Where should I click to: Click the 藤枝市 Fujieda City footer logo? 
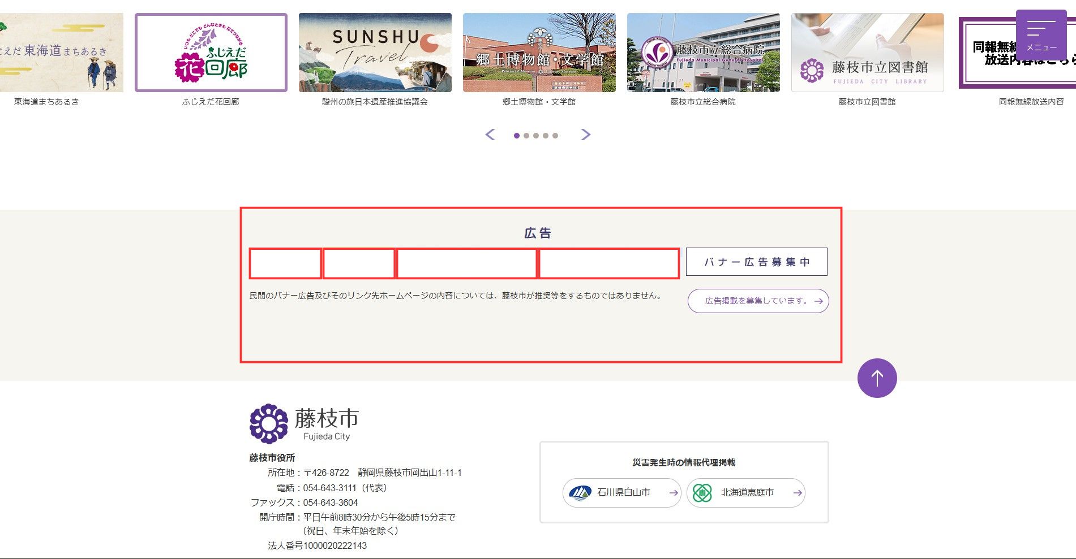(x=304, y=423)
